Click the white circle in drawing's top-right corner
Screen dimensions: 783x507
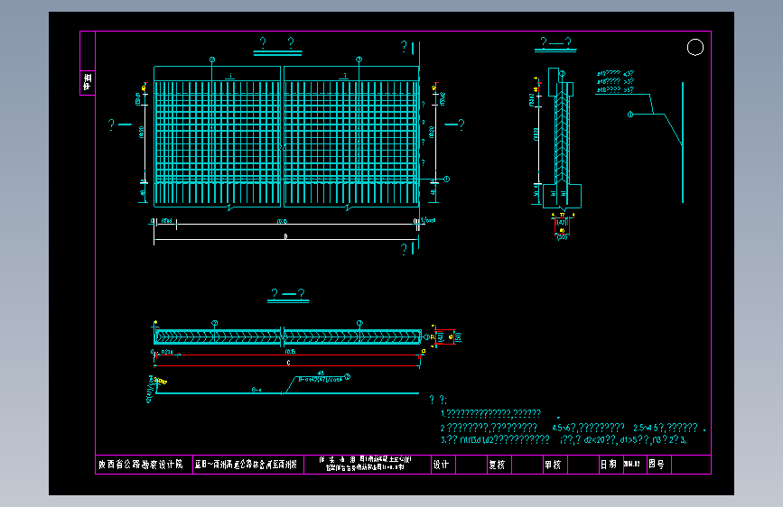click(695, 48)
